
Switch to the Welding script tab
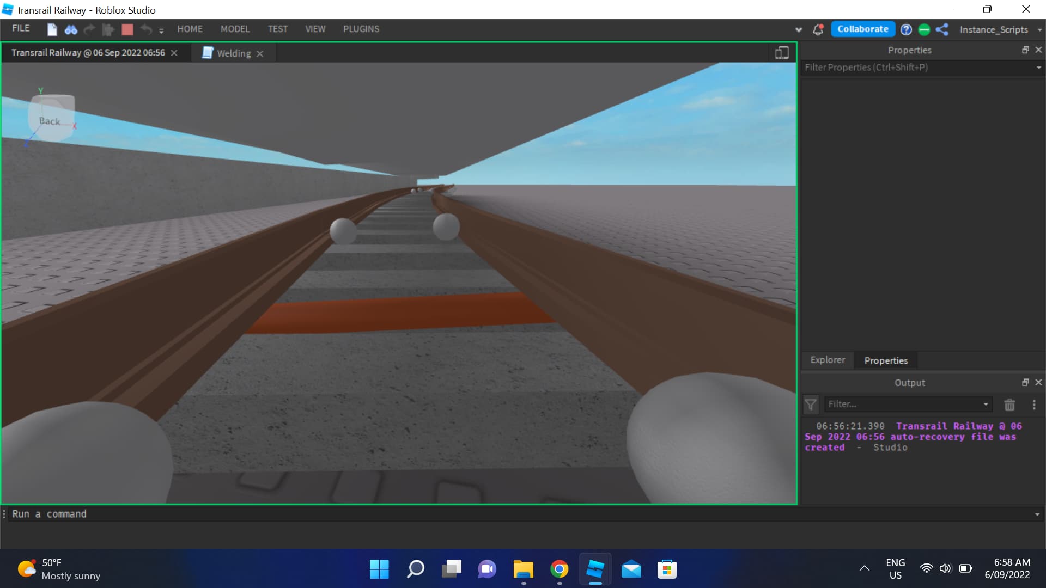pos(233,53)
